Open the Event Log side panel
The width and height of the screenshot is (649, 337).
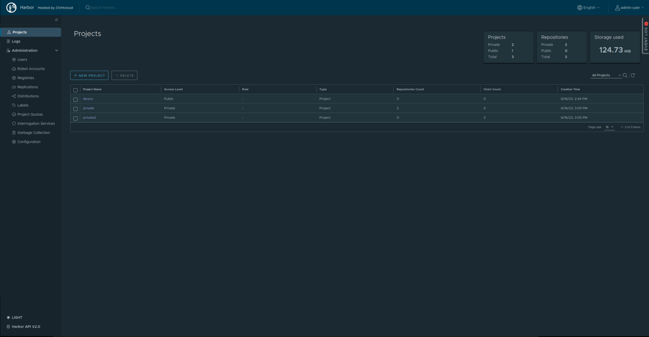point(645,36)
